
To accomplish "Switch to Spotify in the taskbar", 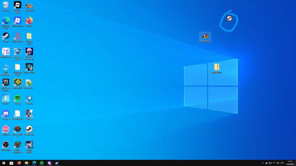I will tap(42, 163).
